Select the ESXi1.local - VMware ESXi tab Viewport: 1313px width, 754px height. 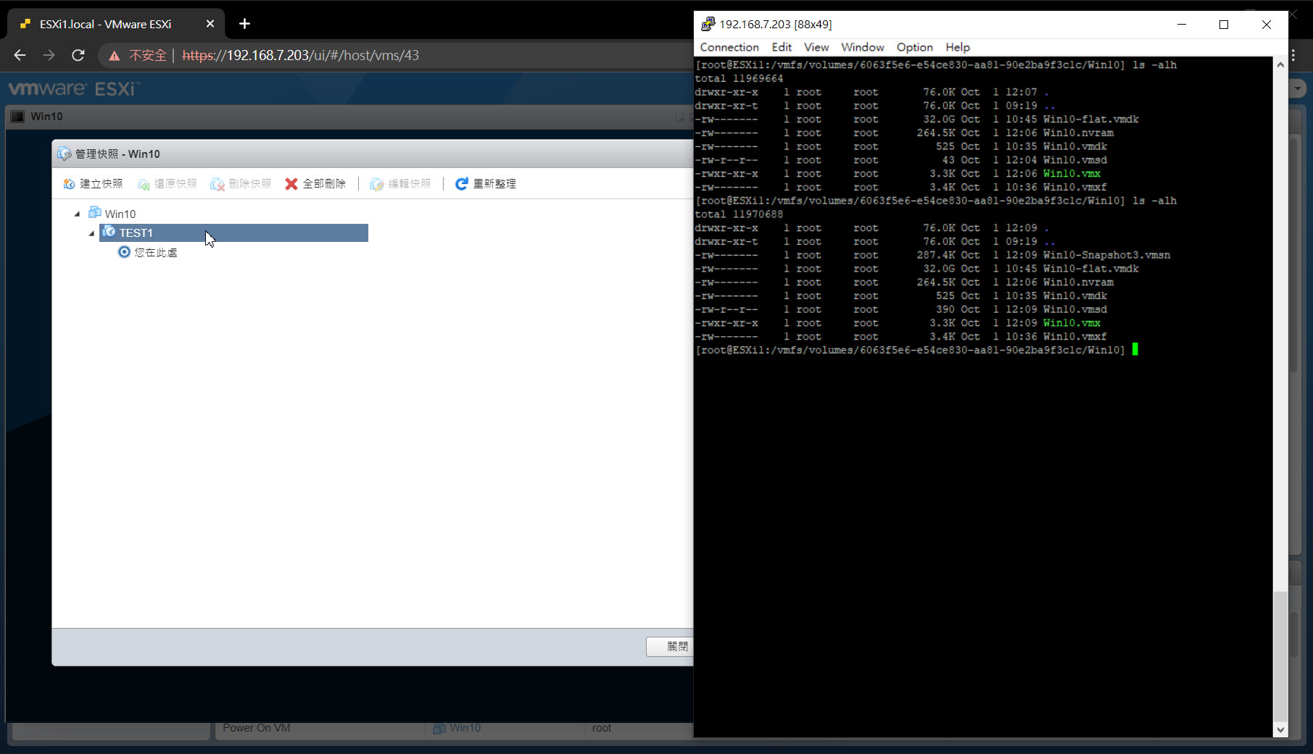pyautogui.click(x=116, y=24)
